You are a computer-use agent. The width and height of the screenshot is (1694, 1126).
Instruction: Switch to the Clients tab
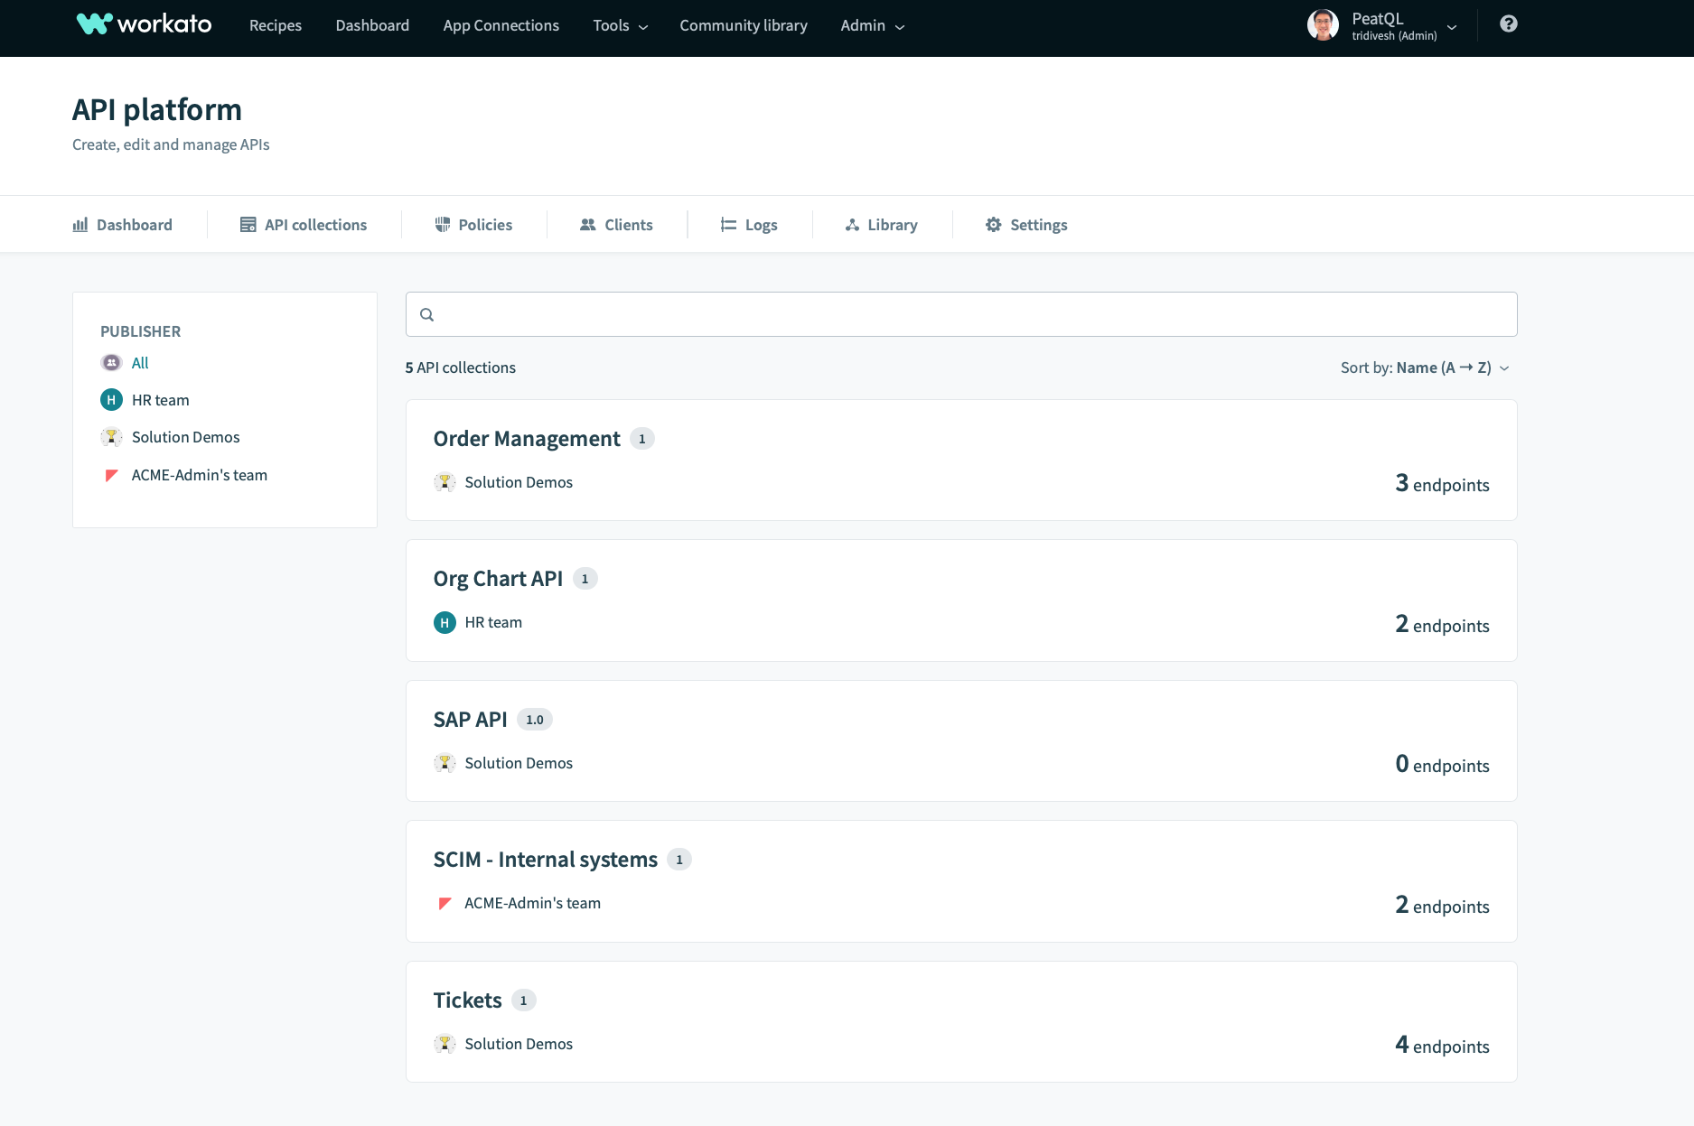coord(616,225)
